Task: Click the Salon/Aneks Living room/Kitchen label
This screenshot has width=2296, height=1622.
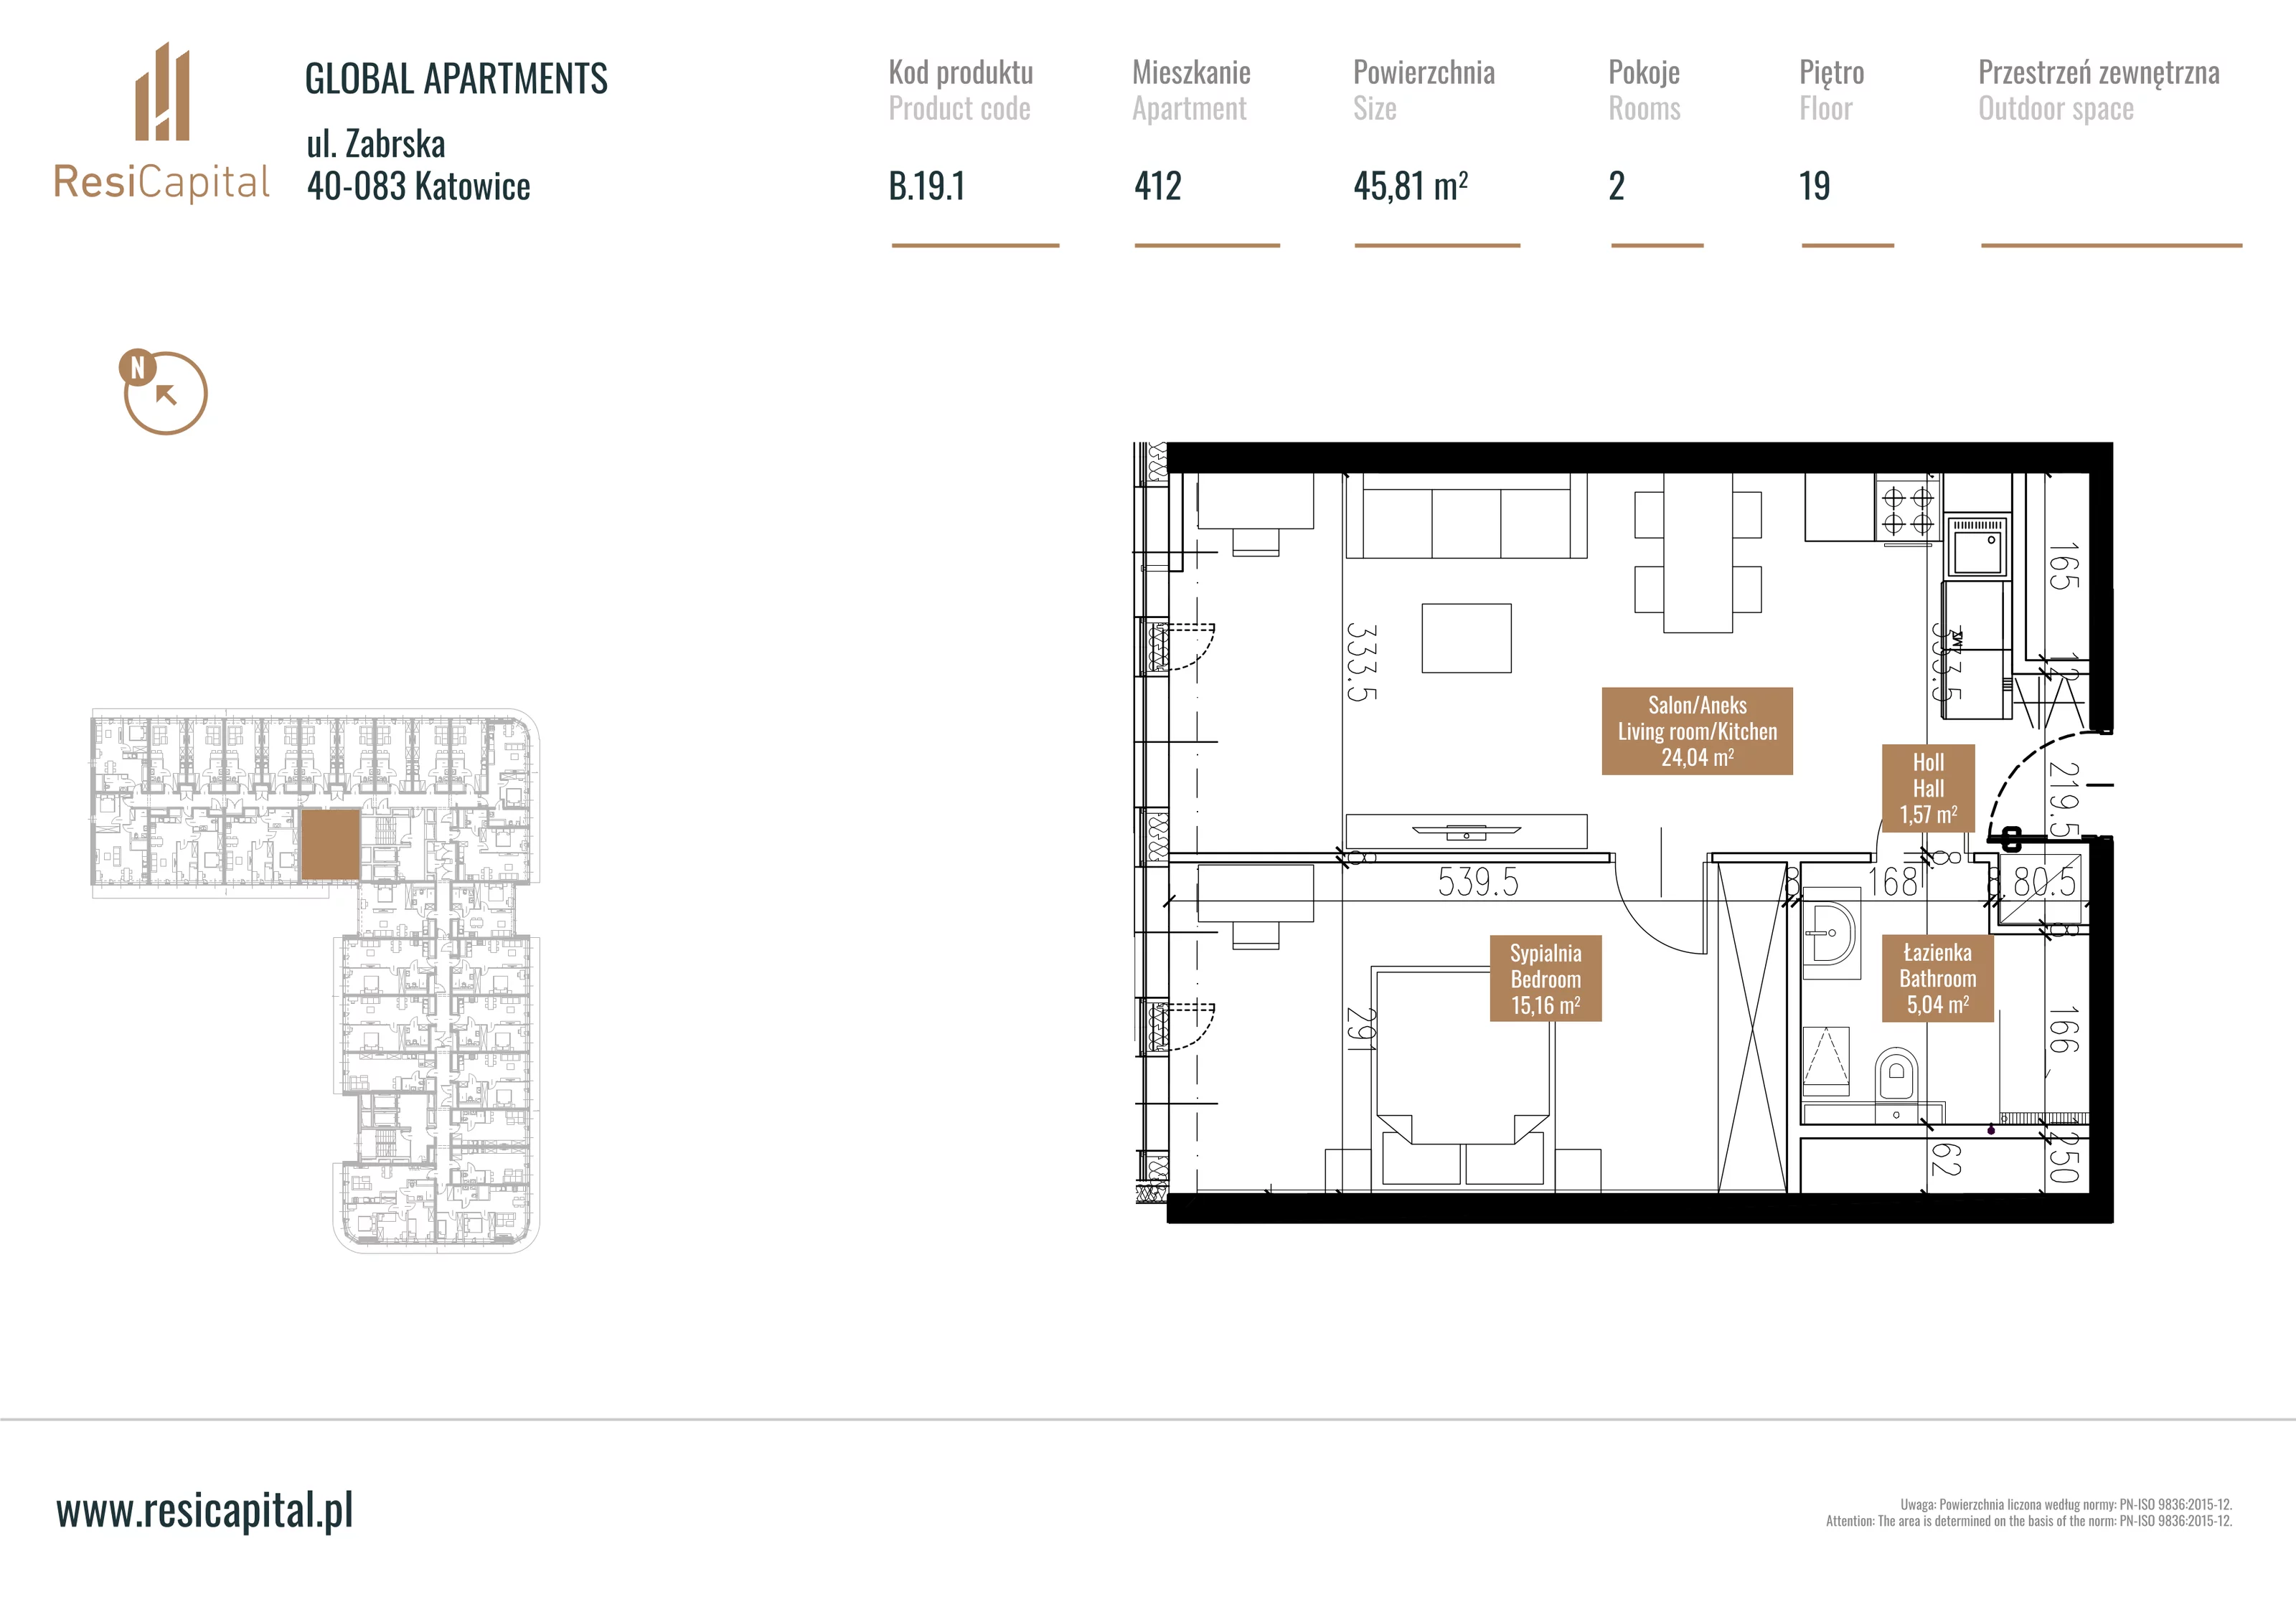Action: point(1697,731)
